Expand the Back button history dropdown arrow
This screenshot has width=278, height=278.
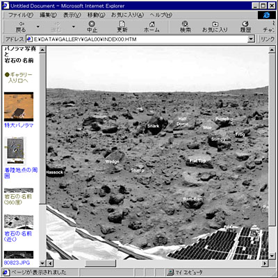click(38, 26)
